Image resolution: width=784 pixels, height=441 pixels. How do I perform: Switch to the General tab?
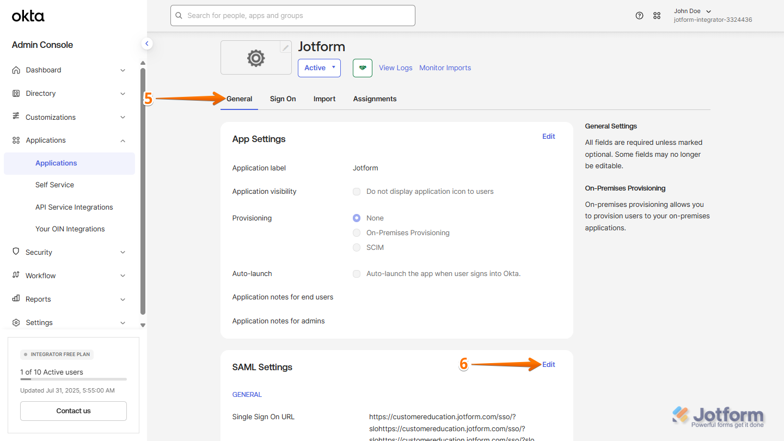pyautogui.click(x=240, y=99)
